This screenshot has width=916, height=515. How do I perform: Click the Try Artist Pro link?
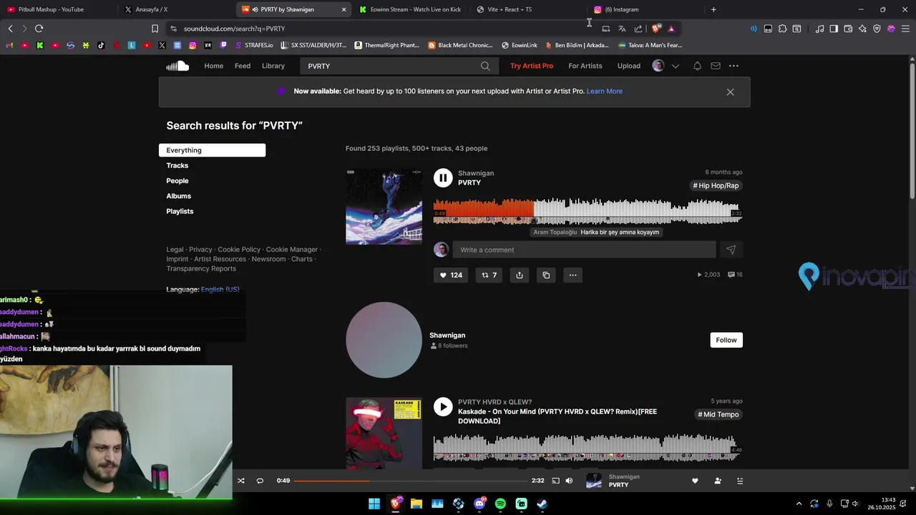532,66
